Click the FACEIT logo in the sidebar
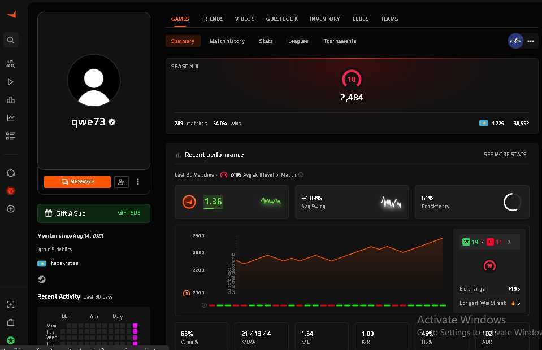Image resolution: width=542 pixels, height=350 pixels. click(x=11, y=14)
